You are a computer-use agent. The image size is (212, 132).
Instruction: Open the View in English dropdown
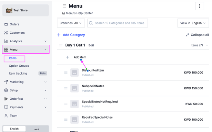point(193,23)
